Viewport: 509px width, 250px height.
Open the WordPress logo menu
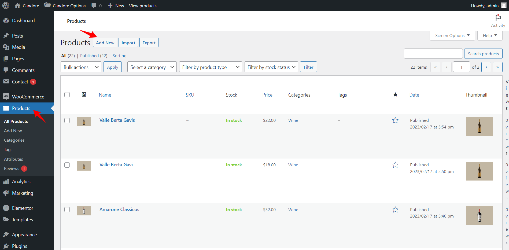click(6, 5)
